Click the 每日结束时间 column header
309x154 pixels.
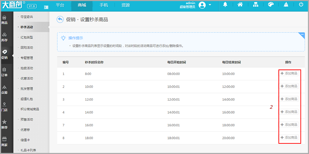click(x=231, y=62)
